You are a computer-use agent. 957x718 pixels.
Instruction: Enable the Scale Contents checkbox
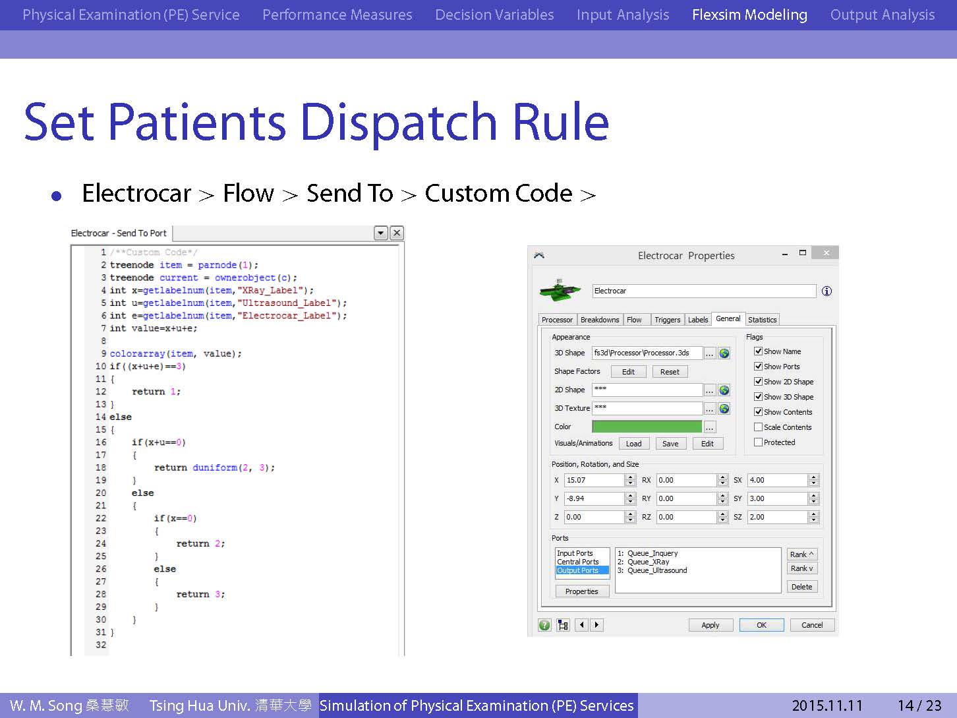758,427
